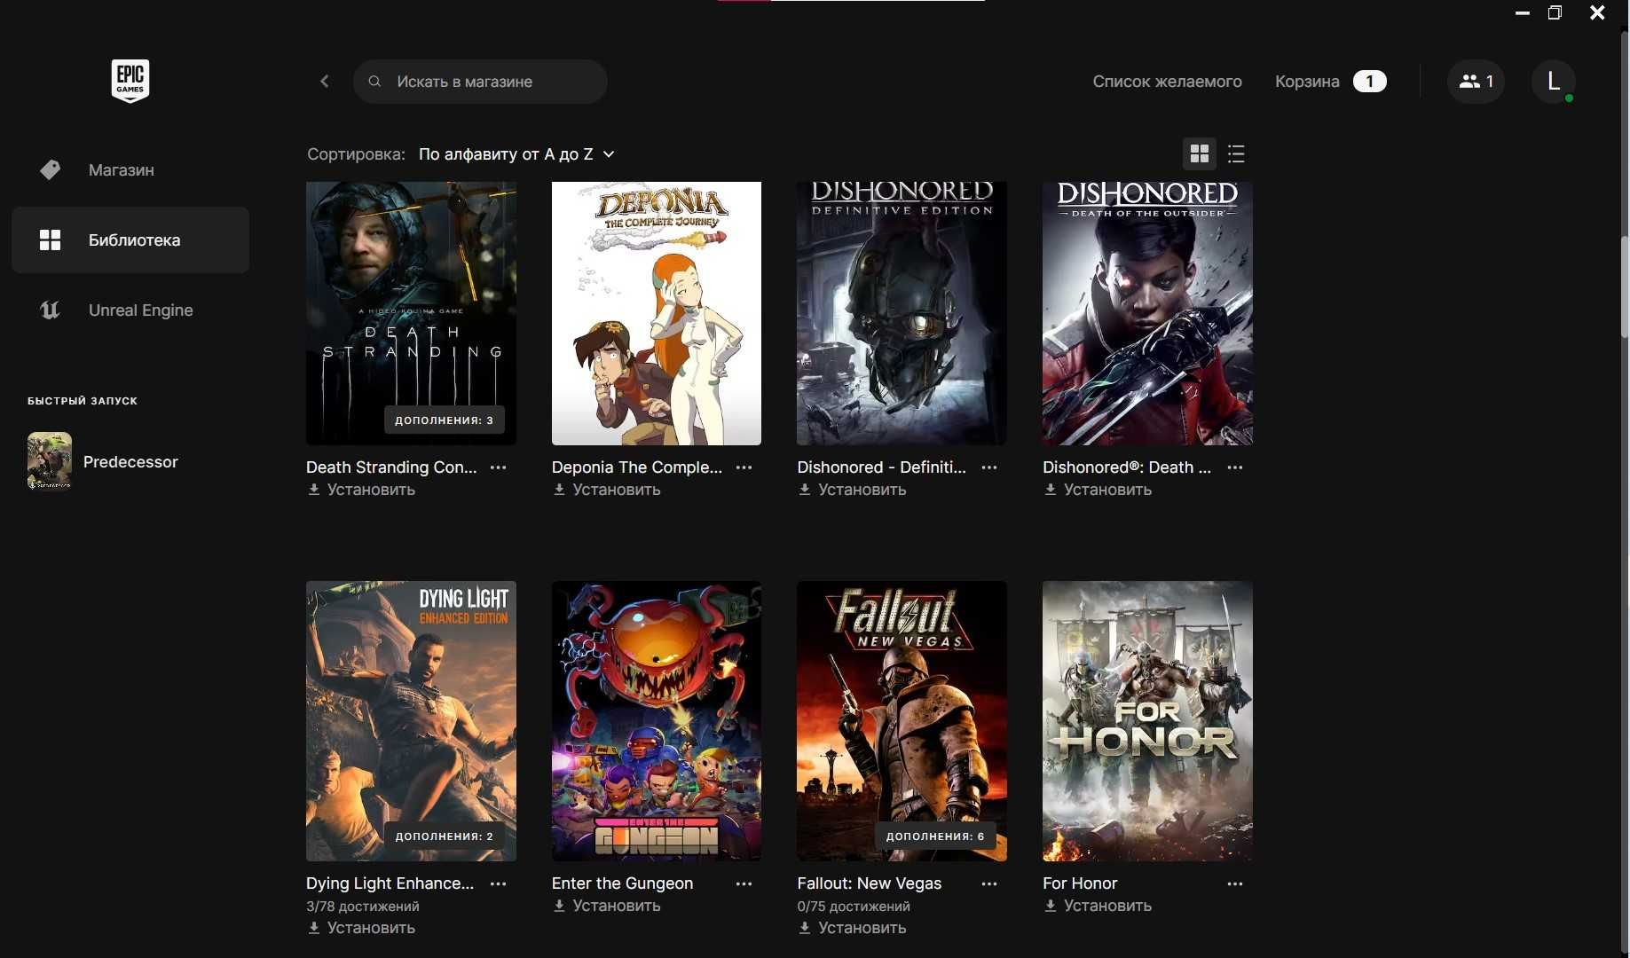Launch Predecessor from quick launch
This screenshot has height=958, width=1630.
(130, 461)
